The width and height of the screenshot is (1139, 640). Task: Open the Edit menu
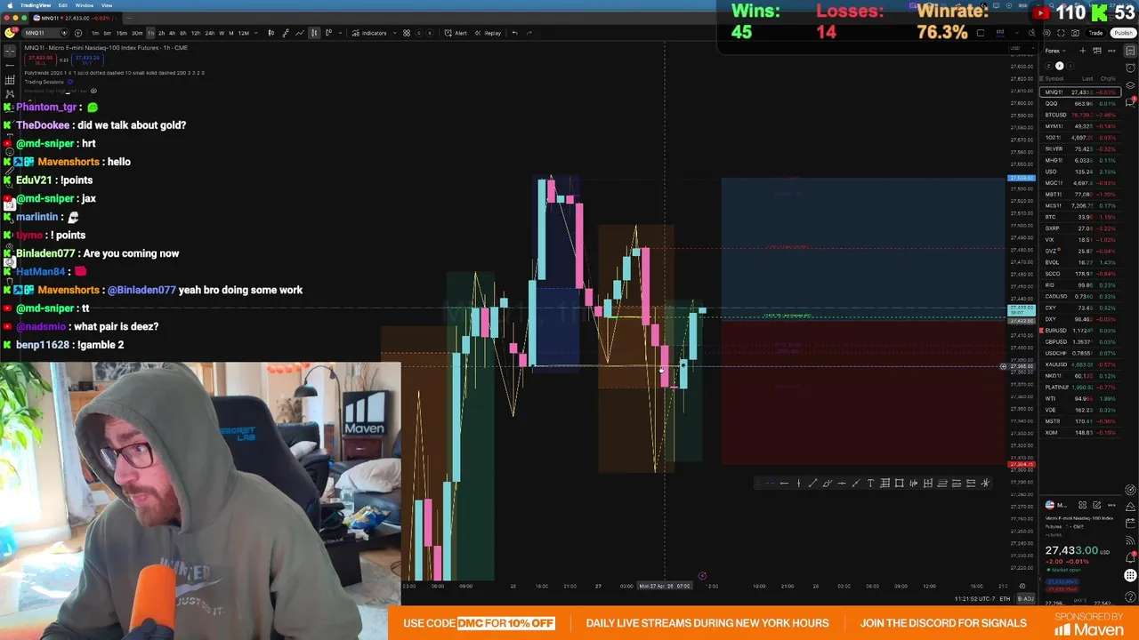coord(62,5)
